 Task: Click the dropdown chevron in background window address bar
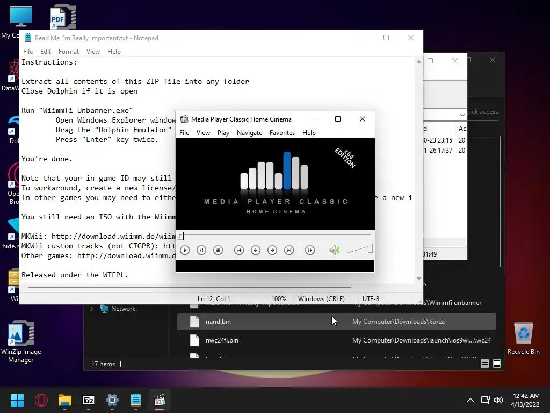[x=462, y=115]
